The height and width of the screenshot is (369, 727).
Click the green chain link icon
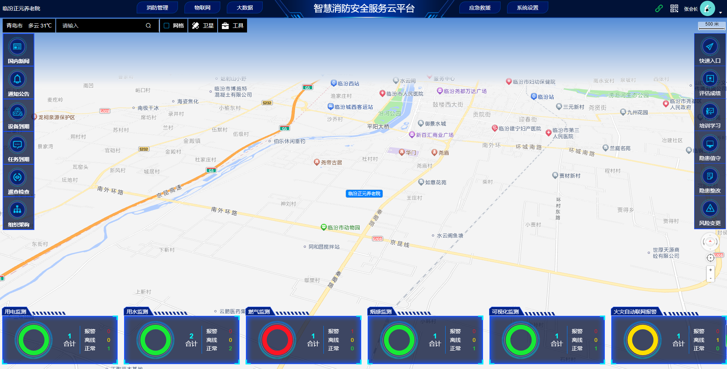[x=659, y=8]
